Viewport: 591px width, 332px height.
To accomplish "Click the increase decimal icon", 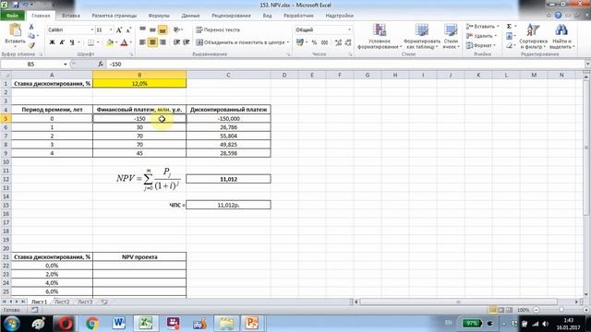I will [338, 42].
